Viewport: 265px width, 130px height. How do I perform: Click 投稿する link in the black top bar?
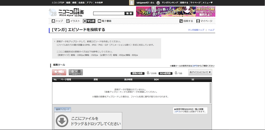coord(184,3)
